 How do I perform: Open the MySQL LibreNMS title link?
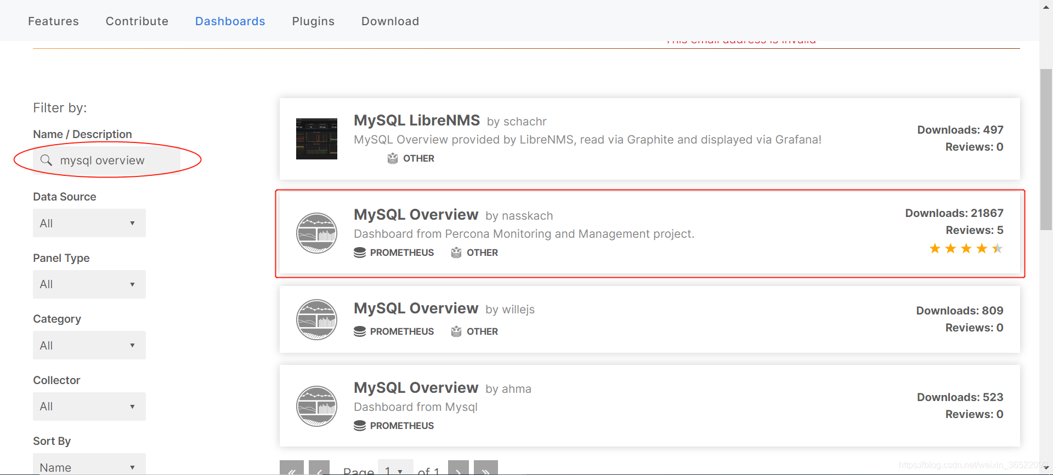(417, 120)
